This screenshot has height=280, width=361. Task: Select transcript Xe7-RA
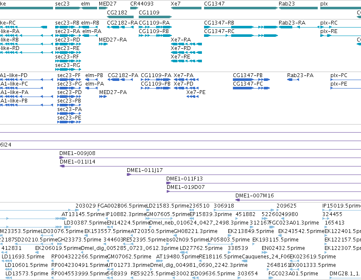[x=186, y=44]
